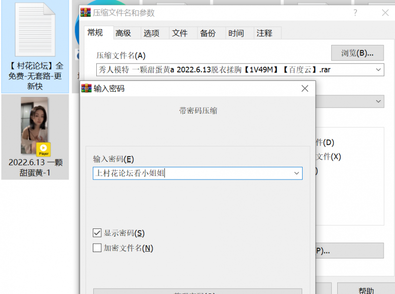This screenshot has width=395, height=294.
Task: Enable the 加密文件名(N) checkbox
Action: [97, 248]
